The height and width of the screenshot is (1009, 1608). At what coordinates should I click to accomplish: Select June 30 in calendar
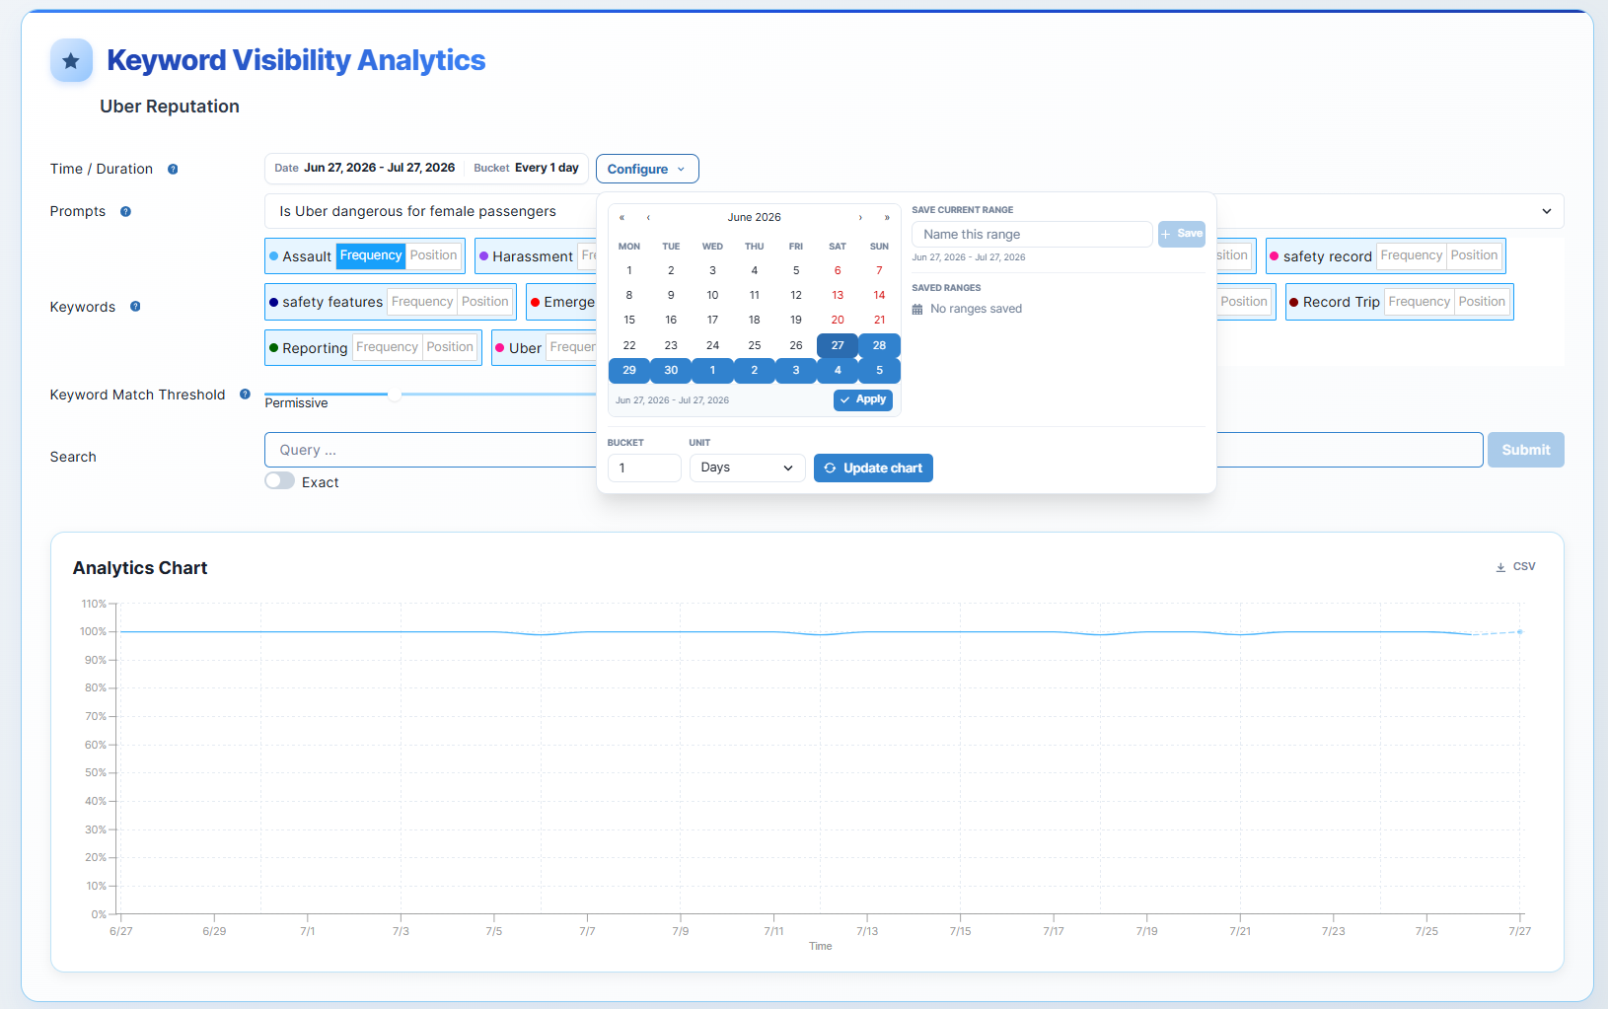671,371
